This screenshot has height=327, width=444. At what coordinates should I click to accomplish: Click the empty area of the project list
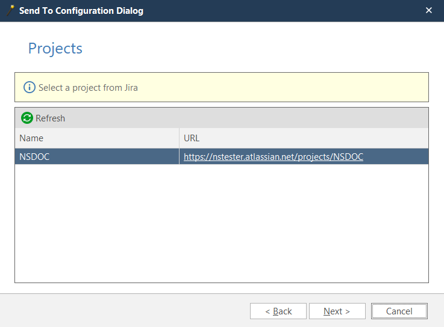pyautogui.click(x=221, y=222)
